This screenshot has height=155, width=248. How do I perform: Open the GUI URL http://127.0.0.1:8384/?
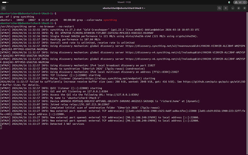pyautogui.click(x=123, y=95)
